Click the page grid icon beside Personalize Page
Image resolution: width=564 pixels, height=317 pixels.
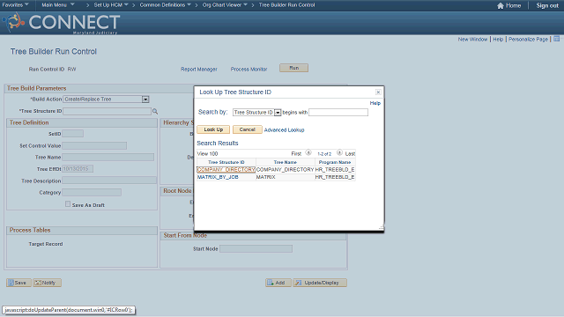556,39
